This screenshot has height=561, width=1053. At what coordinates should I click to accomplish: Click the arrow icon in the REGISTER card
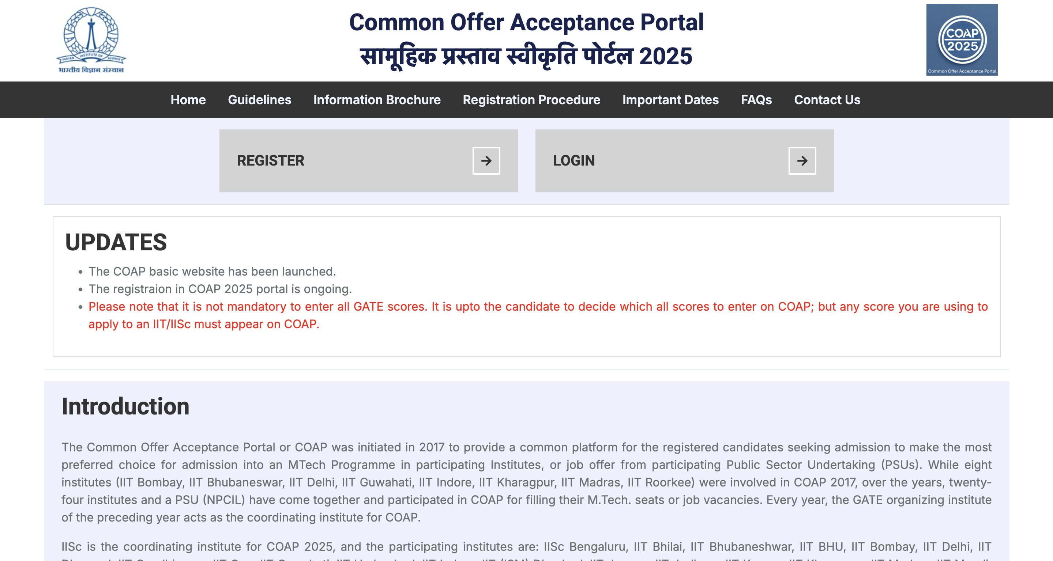[486, 160]
